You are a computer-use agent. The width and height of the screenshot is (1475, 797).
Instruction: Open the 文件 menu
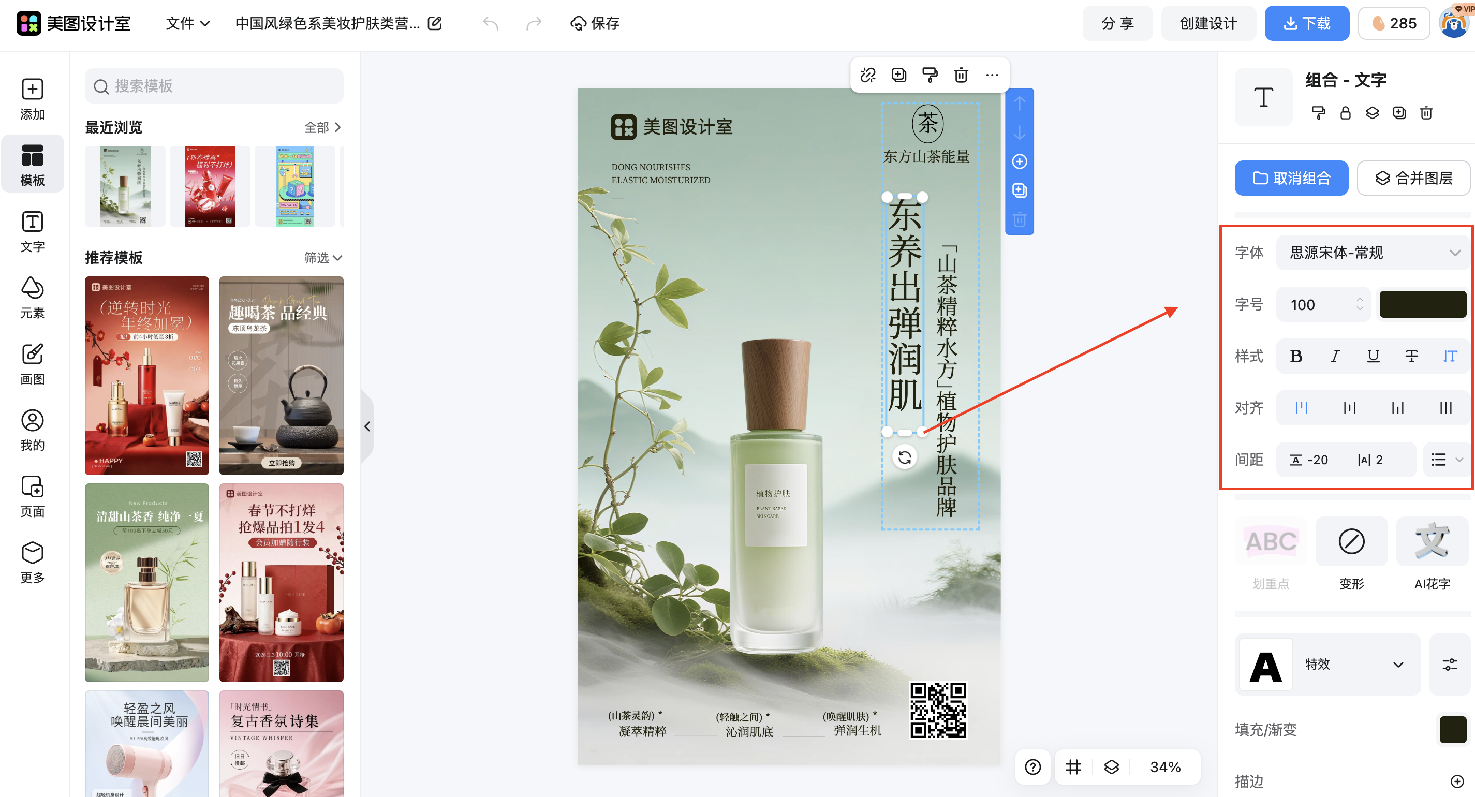(x=187, y=23)
